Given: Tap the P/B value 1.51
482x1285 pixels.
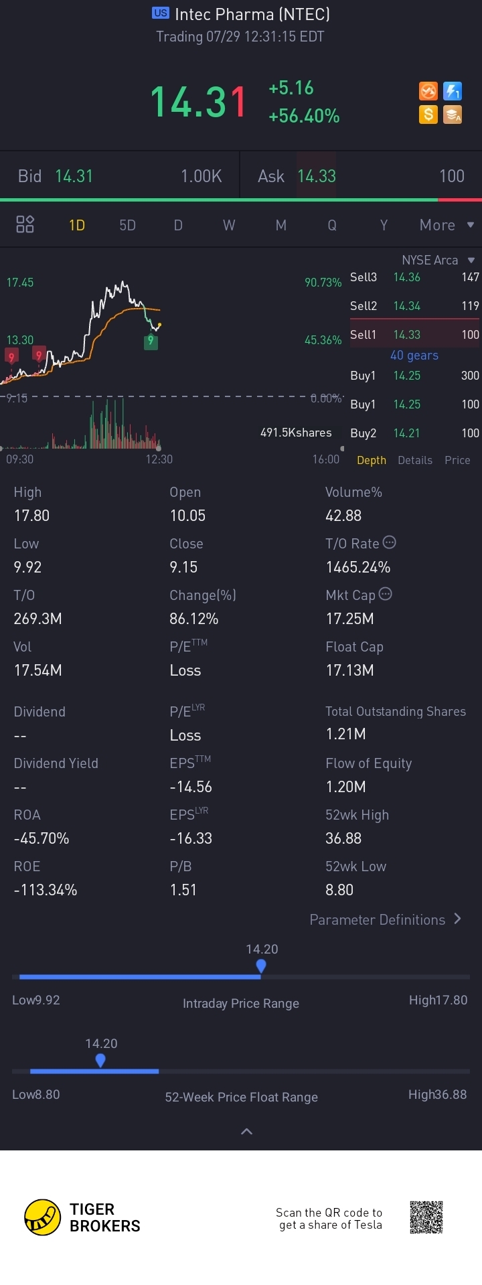Looking at the screenshot, I should click(x=183, y=890).
